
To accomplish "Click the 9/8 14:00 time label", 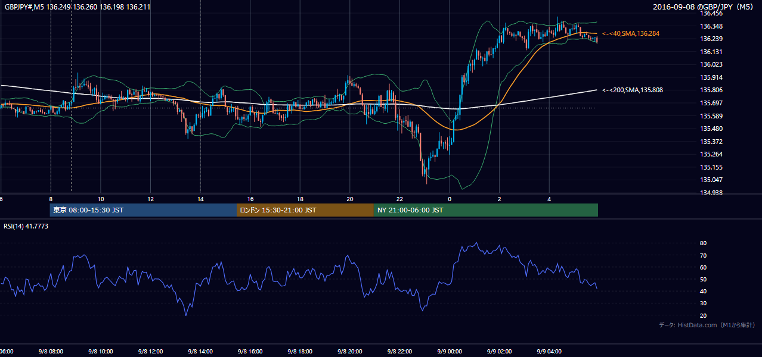I will point(200,352).
